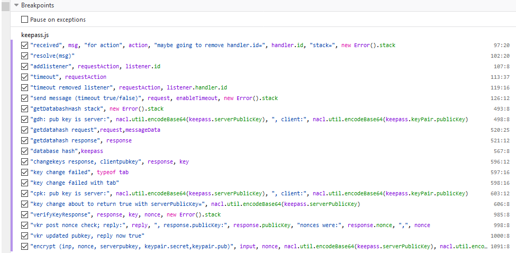This screenshot has height=253, width=516.
Task: Collapse the Breakpoints section
Action: click(16, 5)
